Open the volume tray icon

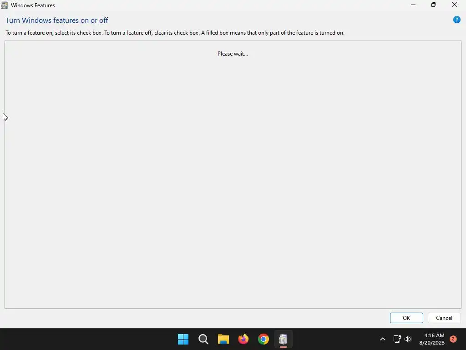407,339
